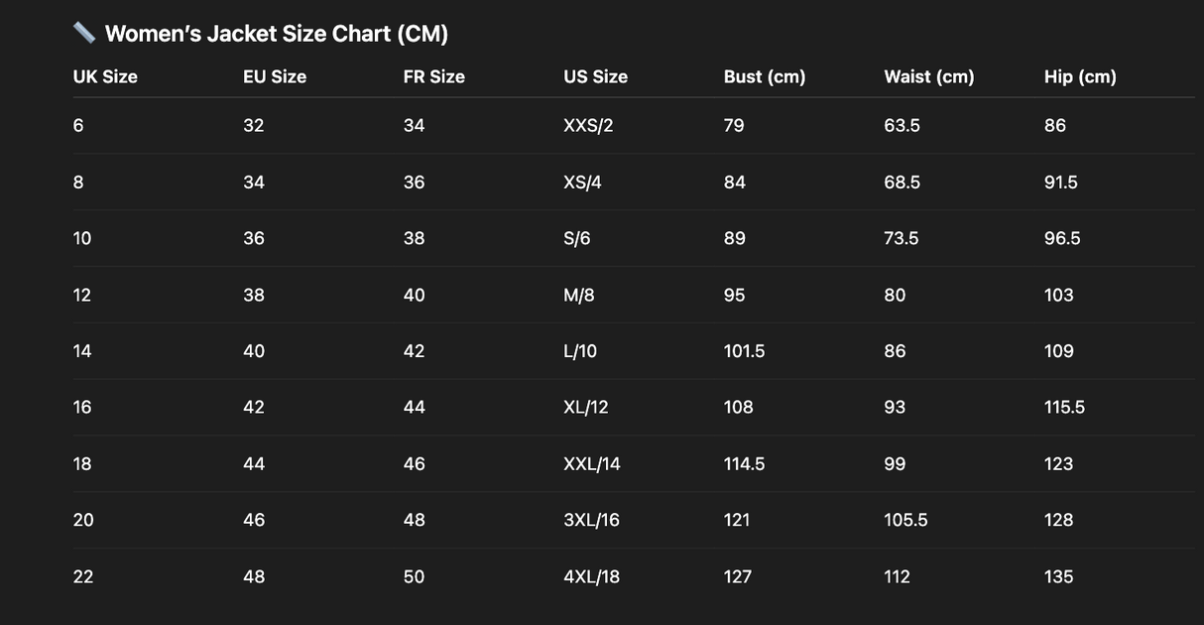Viewport: 1204px width, 625px height.
Task: Click the 101.5 bust measurement cell
Action: [744, 351]
